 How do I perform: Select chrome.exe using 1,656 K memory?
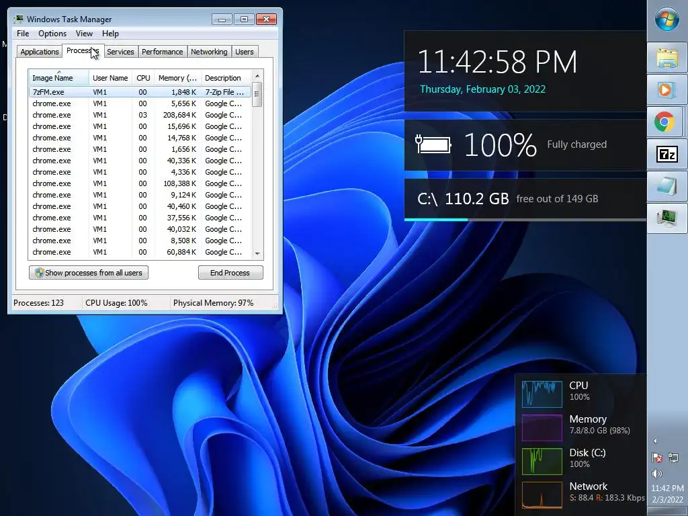pyautogui.click(x=140, y=149)
